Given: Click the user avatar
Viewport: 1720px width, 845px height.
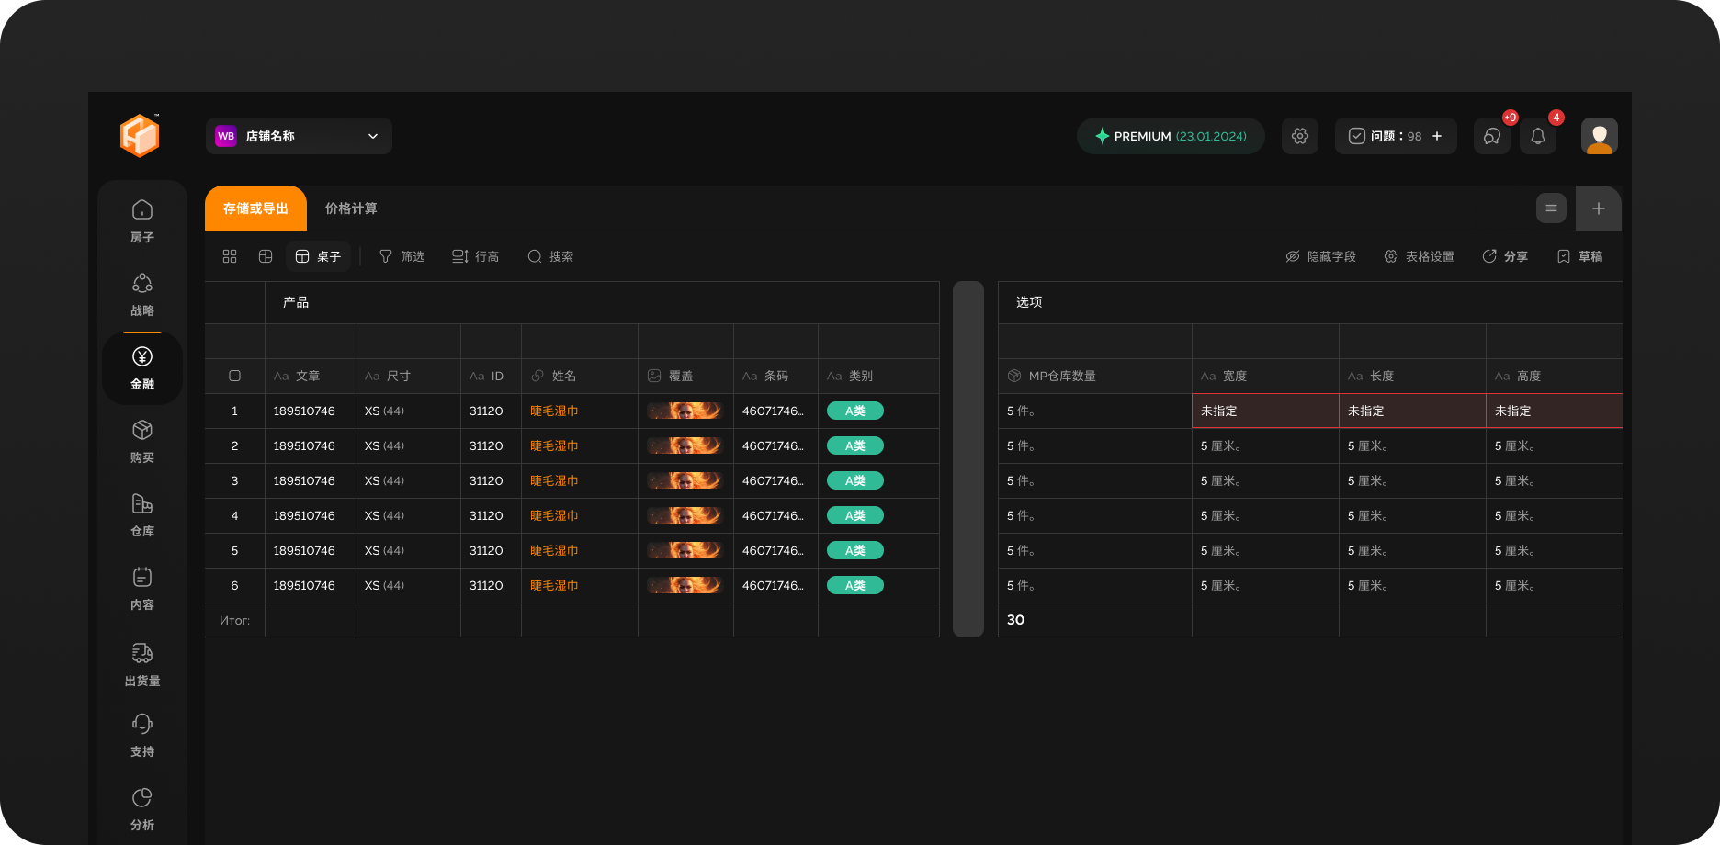Looking at the screenshot, I should [x=1599, y=136].
